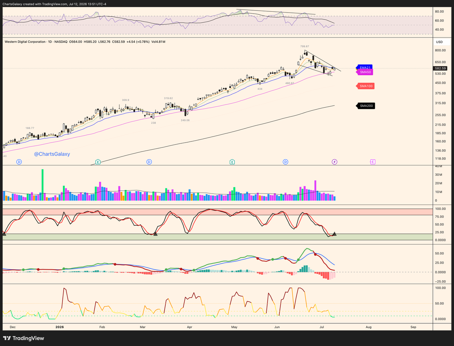This screenshot has width=454, height=346.
Task: Click the C582.59 close value in header
Action: coord(119,42)
